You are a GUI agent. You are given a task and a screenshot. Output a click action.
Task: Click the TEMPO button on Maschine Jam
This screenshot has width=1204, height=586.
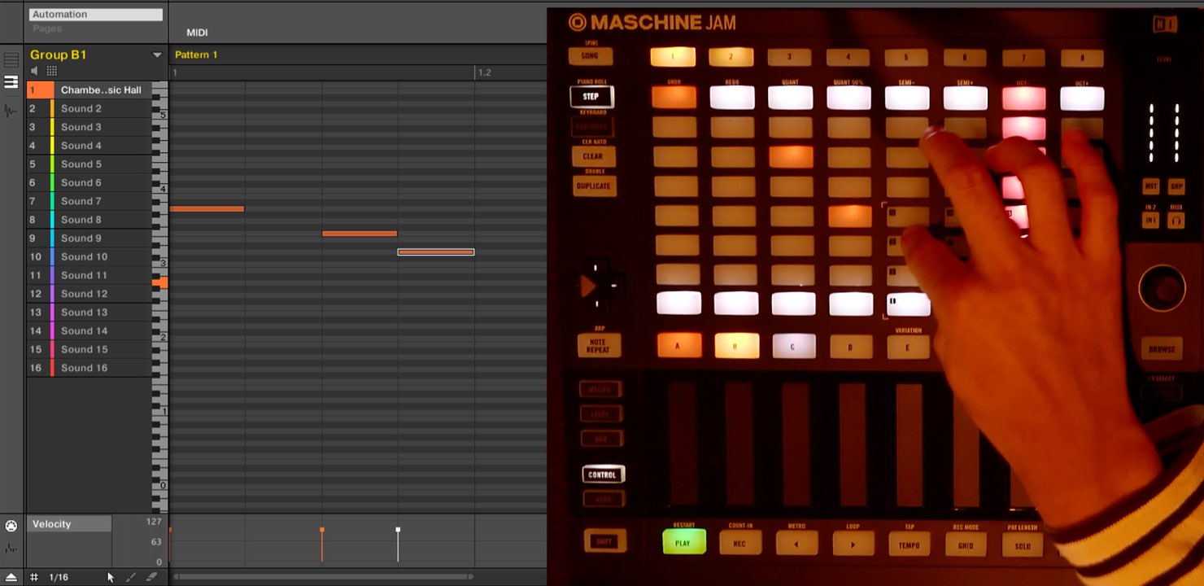coord(909,544)
